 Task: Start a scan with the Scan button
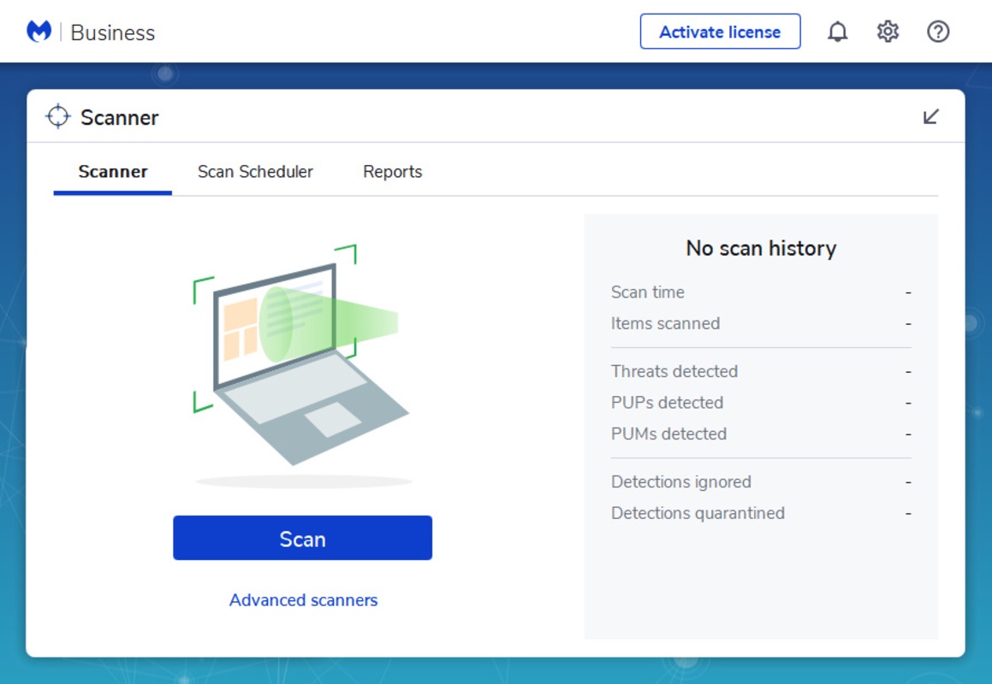(302, 539)
